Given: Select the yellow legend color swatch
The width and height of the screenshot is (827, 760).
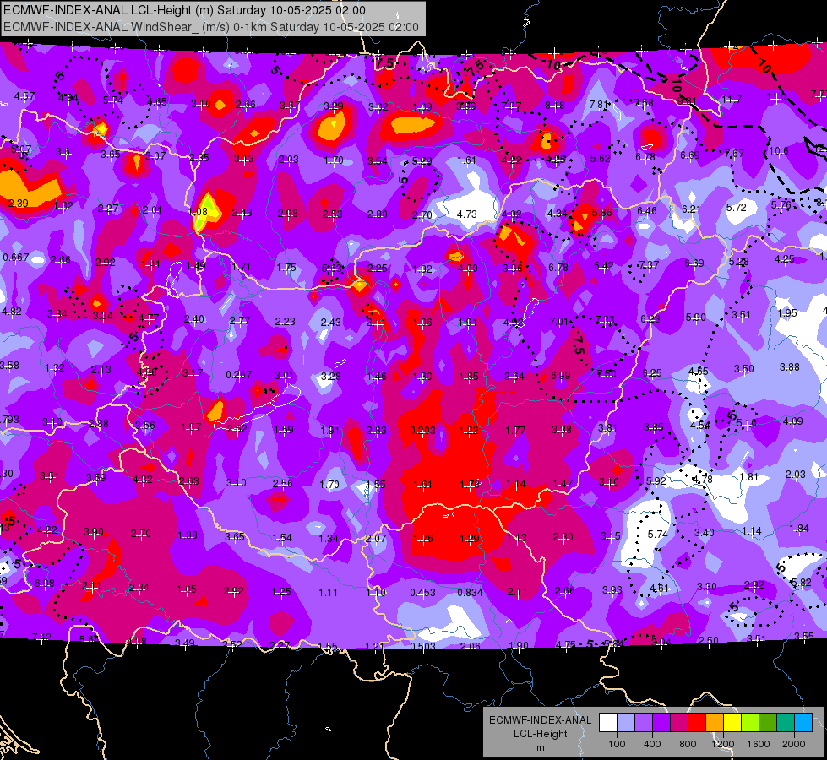Looking at the screenshot, I should pyautogui.click(x=732, y=723).
